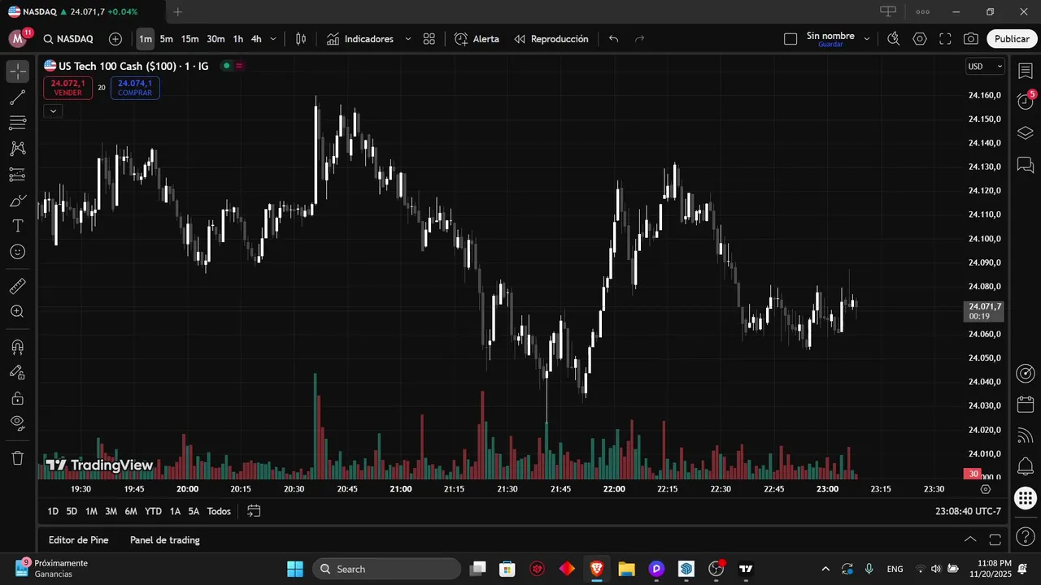Open the user profile menu avatar

18,39
